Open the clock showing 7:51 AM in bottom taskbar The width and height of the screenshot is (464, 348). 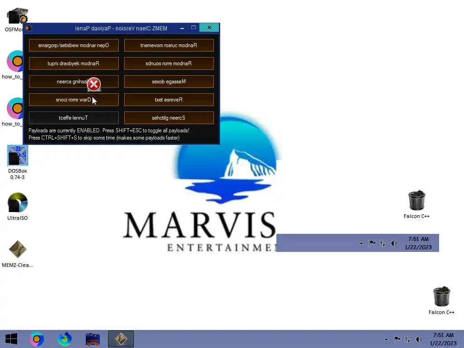(443, 339)
